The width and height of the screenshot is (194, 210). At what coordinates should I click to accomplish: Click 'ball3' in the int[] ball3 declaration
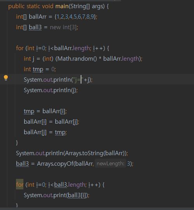(x=35, y=27)
